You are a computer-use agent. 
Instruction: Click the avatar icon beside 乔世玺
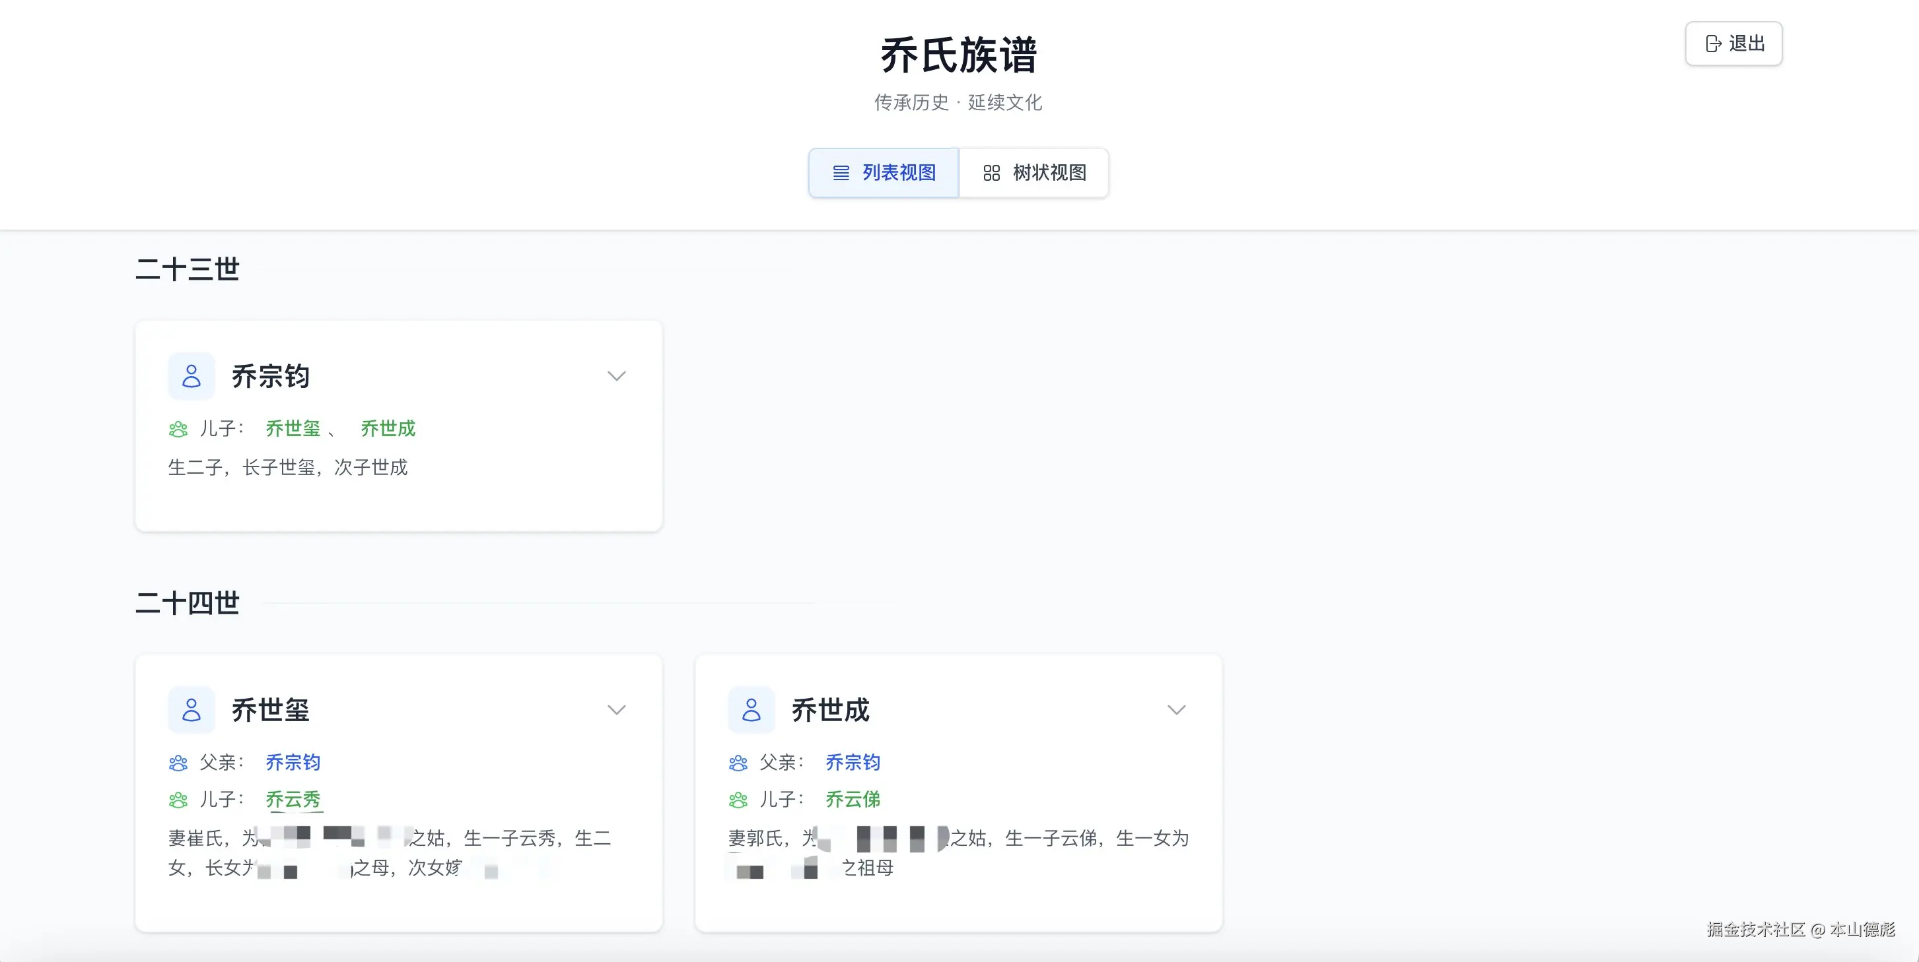point(192,709)
